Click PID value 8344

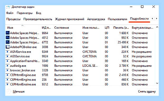[x=45, y=52]
